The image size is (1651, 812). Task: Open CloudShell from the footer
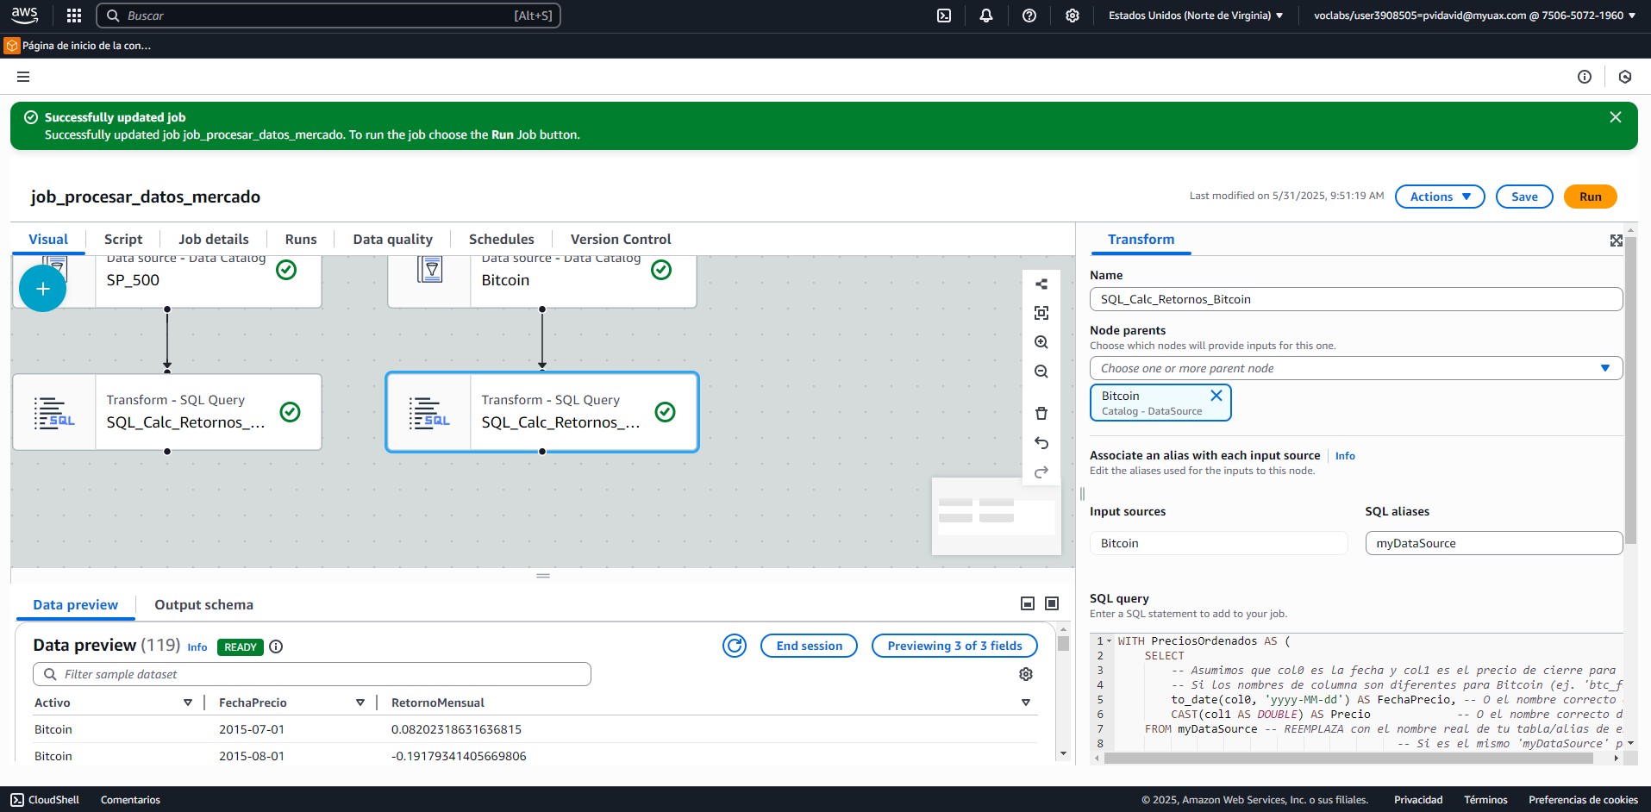click(45, 800)
